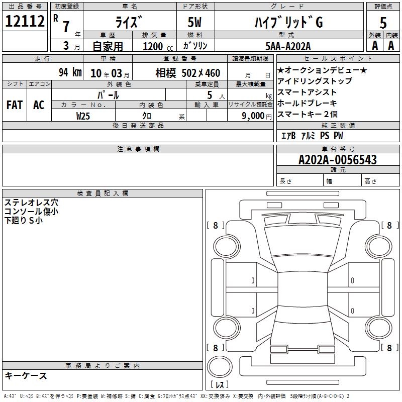The width and height of the screenshot is (402, 402).
Task: Select the inspector note コンソール傷小
Action: pyautogui.click(x=31, y=211)
